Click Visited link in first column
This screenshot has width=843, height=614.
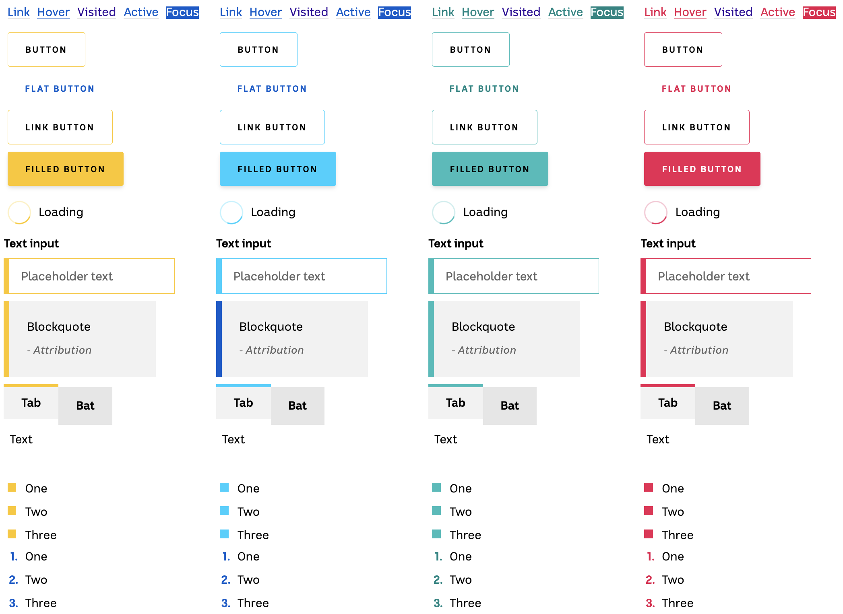[x=97, y=12]
